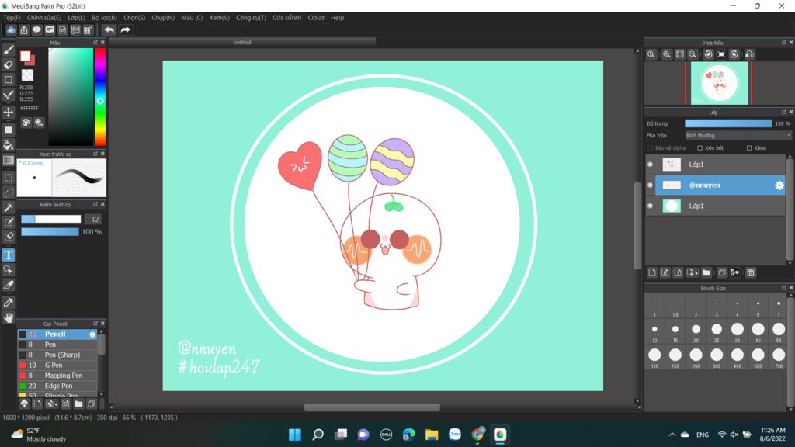Toggle the Bảo vệ alpha checkbox
795x447 pixels.
click(x=650, y=148)
